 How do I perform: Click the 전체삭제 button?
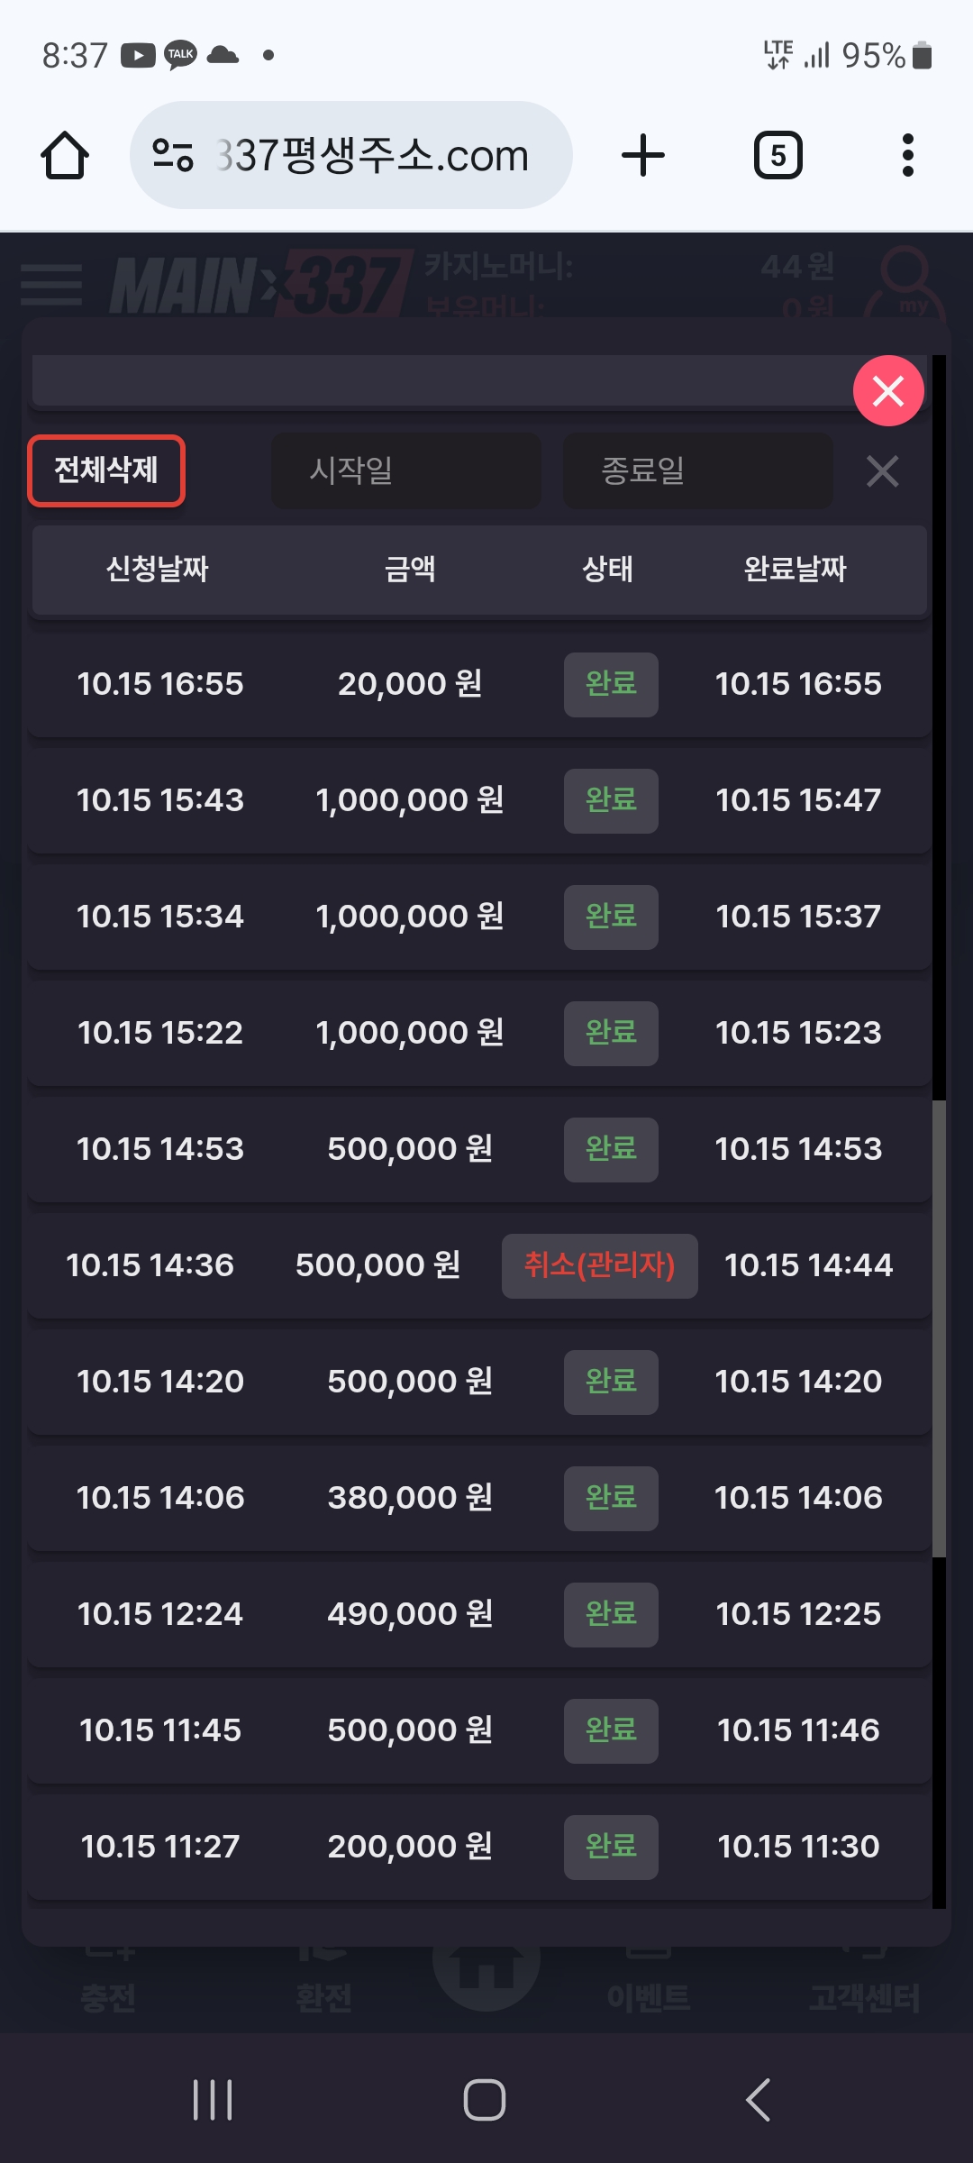(x=106, y=470)
